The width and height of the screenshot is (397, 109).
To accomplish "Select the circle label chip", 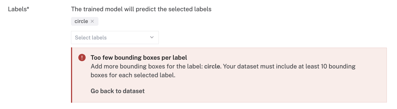I will (85, 21).
